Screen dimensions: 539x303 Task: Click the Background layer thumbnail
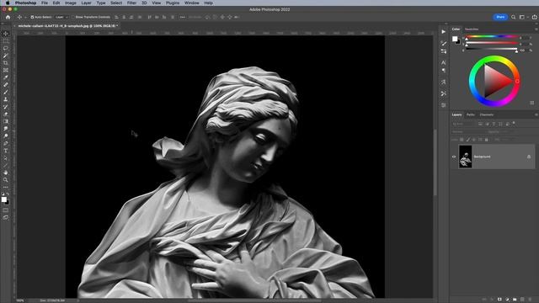coord(465,157)
